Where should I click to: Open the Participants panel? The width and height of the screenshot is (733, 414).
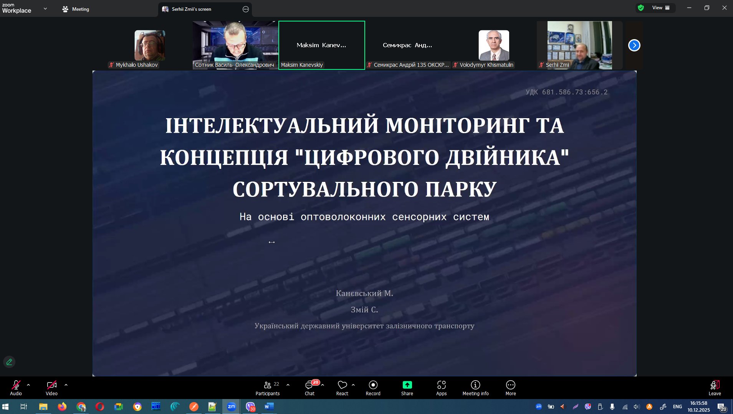(x=268, y=388)
